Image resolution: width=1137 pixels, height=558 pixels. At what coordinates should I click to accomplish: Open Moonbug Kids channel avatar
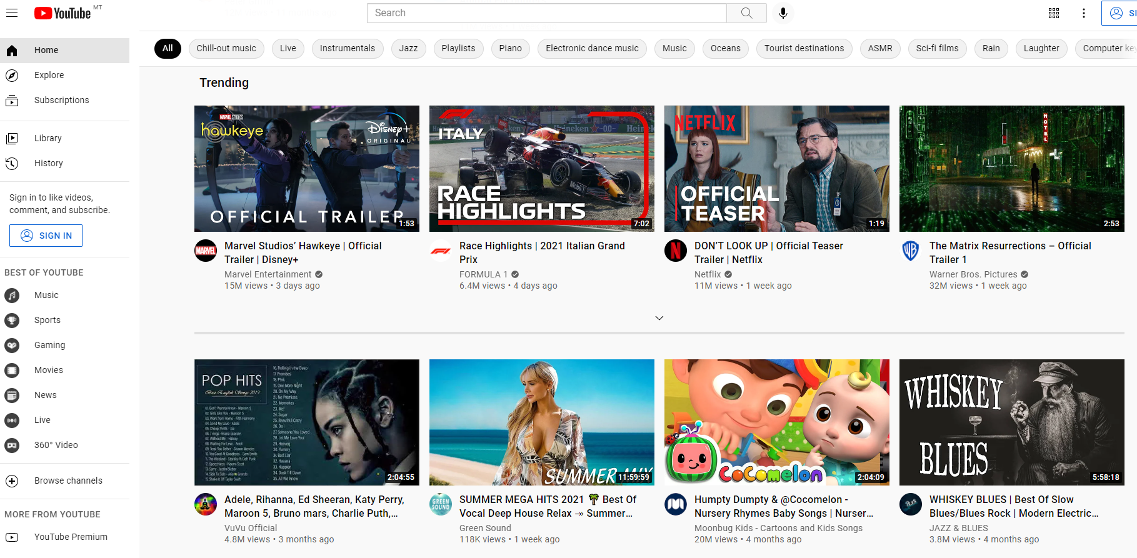click(676, 504)
